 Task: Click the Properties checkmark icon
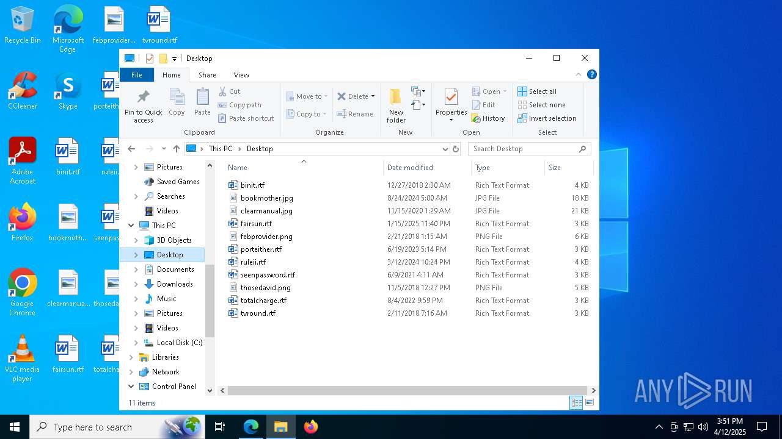tap(451, 97)
